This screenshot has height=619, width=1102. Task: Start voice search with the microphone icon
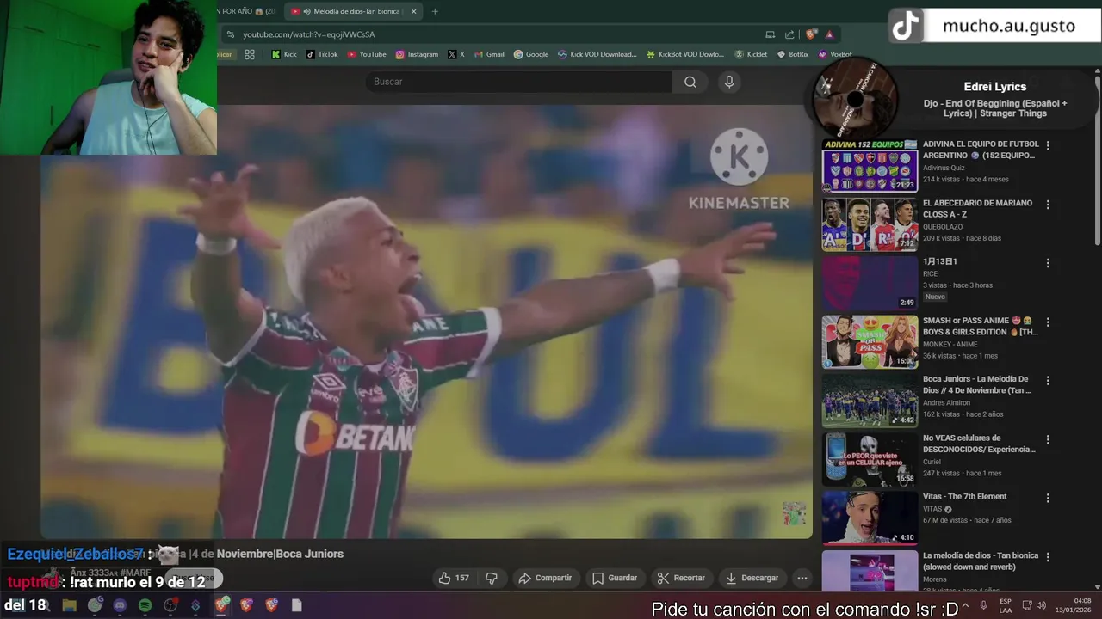729,82
